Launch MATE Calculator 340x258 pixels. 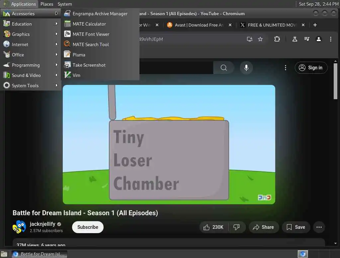tap(100, 24)
